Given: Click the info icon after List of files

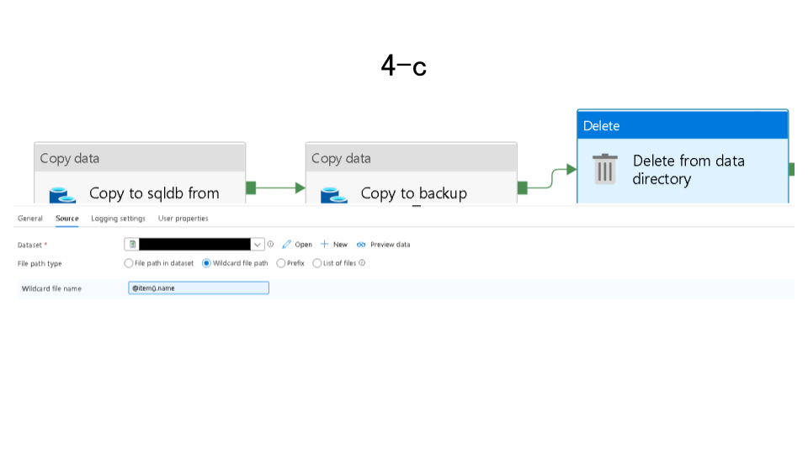Looking at the screenshot, I should point(362,262).
